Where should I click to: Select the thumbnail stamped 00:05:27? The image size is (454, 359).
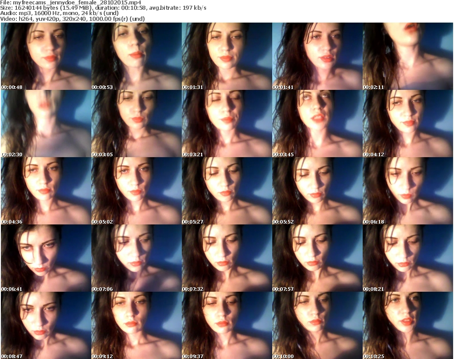[227, 191]
